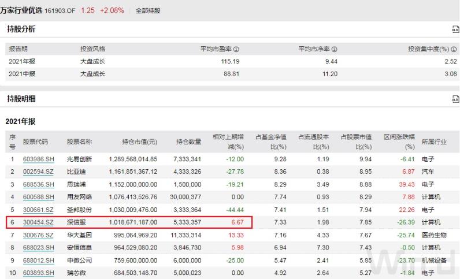Click the 13.33 change value
This screenshot has width=460, height=279.
pos(236,235)
